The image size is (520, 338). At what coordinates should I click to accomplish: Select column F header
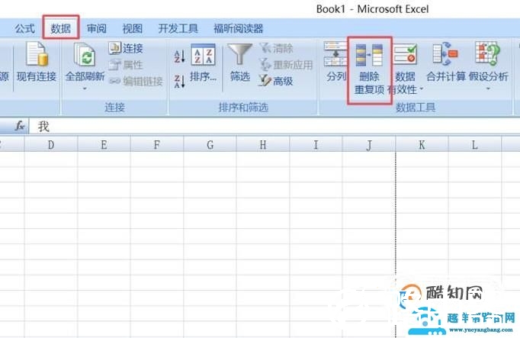[157, 145]
